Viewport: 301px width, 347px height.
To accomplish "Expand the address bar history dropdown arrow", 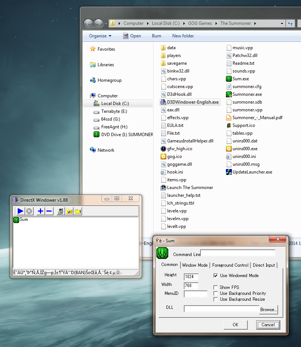I will (282, 23).
